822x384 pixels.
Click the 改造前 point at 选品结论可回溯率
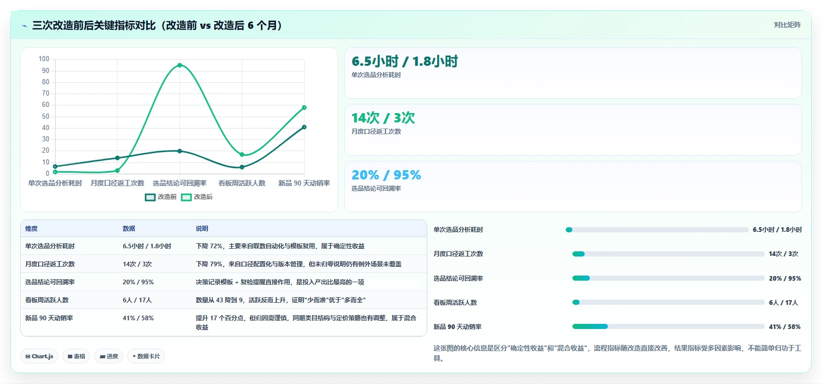pos(180,151)
